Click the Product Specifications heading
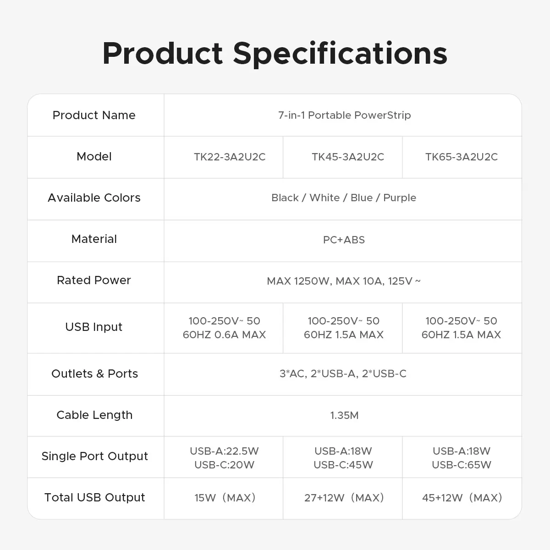The image size is (550, 550). tap(275, 53)
